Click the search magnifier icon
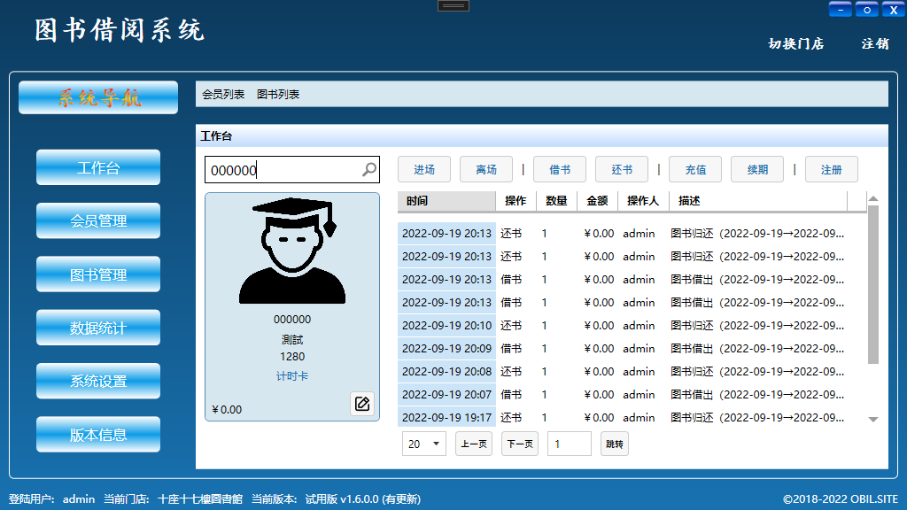The image size is (907, 510). [369, 170]
